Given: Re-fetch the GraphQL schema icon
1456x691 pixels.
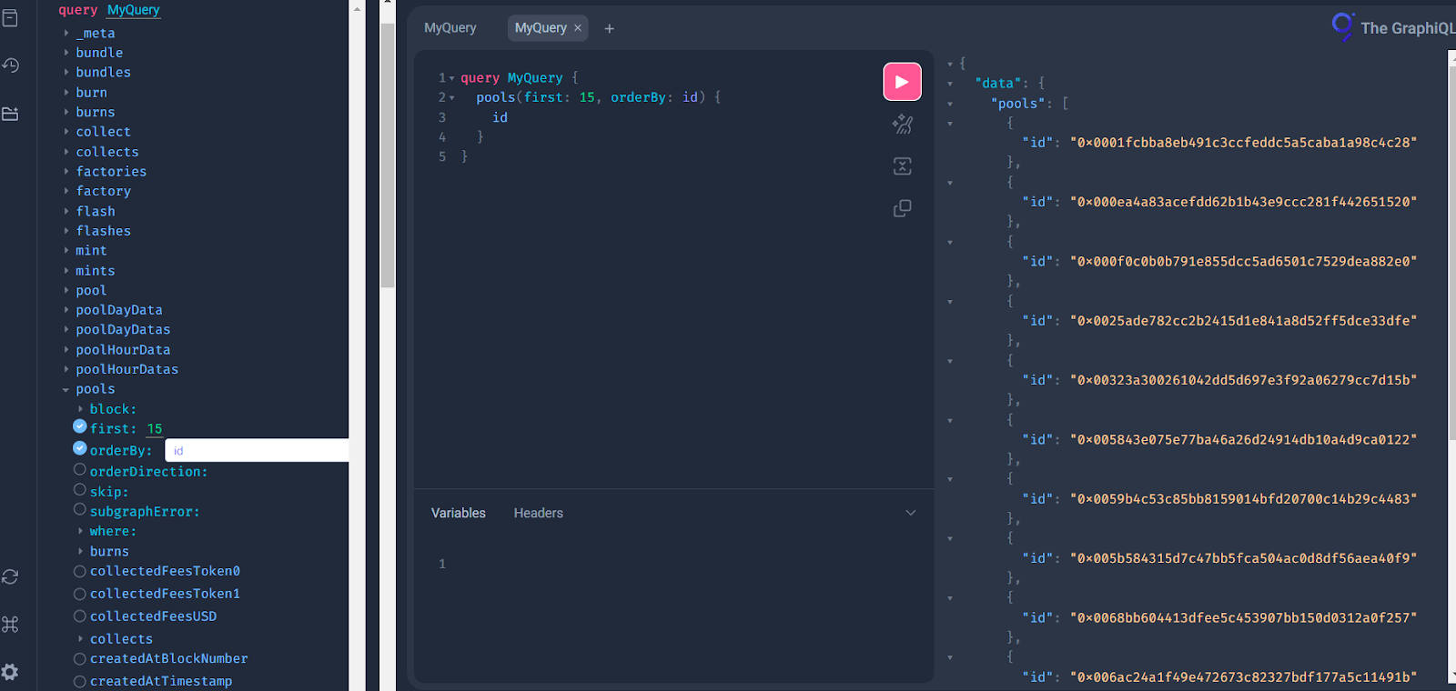Looking at the screenshot, I should tap(11, 577).
